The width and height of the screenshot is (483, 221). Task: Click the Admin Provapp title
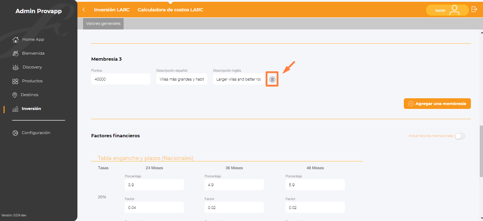pos(39,11)
